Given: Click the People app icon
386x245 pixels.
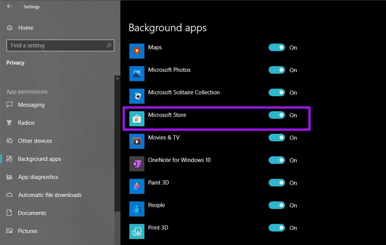Looking at the screenshot, I should click(137, 209).
